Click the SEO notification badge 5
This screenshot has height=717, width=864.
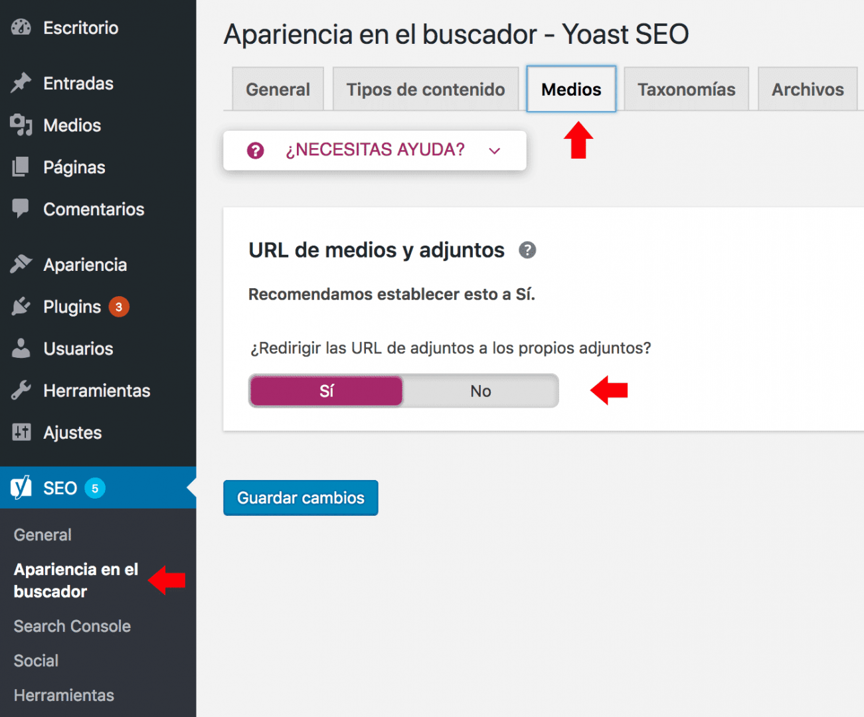pyautogui.click(x=95, y=488)
